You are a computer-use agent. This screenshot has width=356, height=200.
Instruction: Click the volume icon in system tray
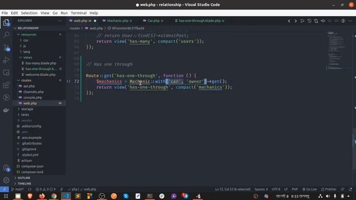(328, 196)
